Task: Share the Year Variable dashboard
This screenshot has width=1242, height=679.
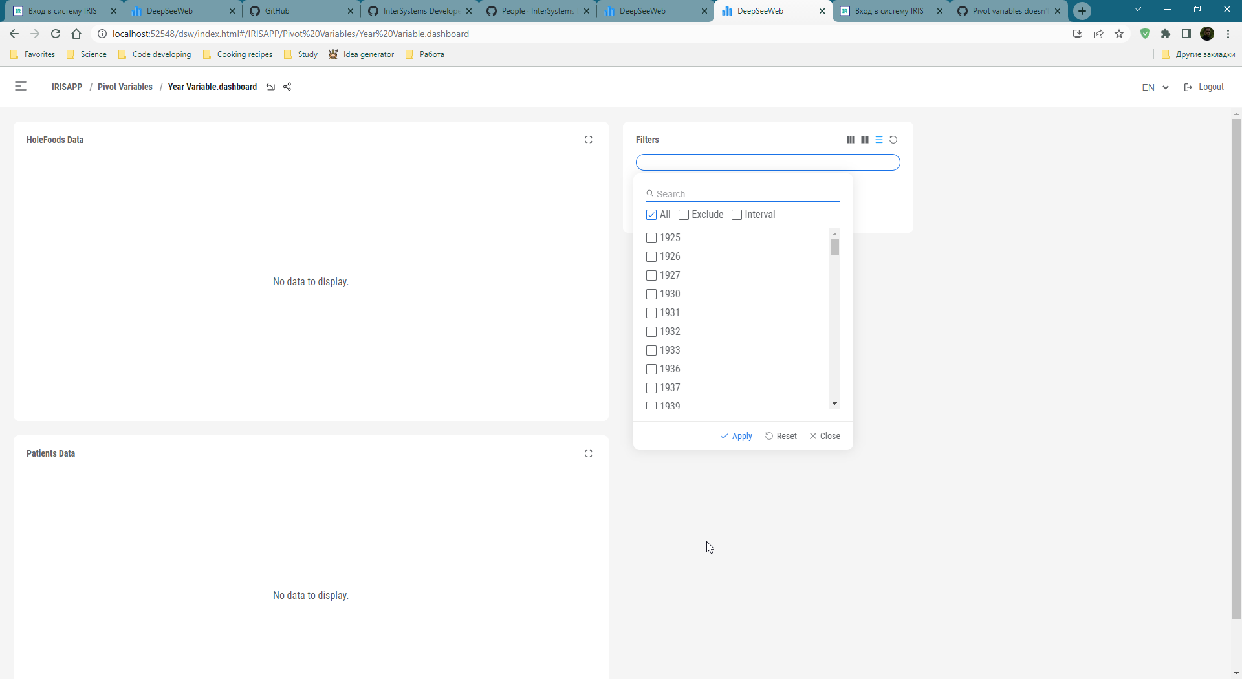Action: 287,86
